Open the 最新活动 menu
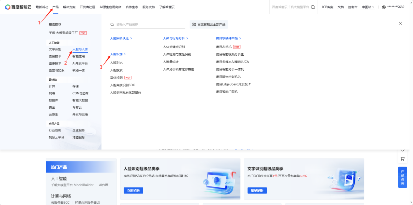The width and height of the screenshot is (413, 205). click(42, 7)
